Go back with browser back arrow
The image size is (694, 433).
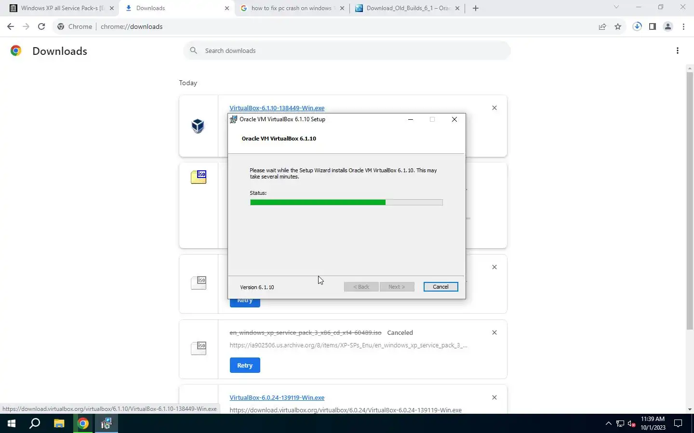coord(11,26)
